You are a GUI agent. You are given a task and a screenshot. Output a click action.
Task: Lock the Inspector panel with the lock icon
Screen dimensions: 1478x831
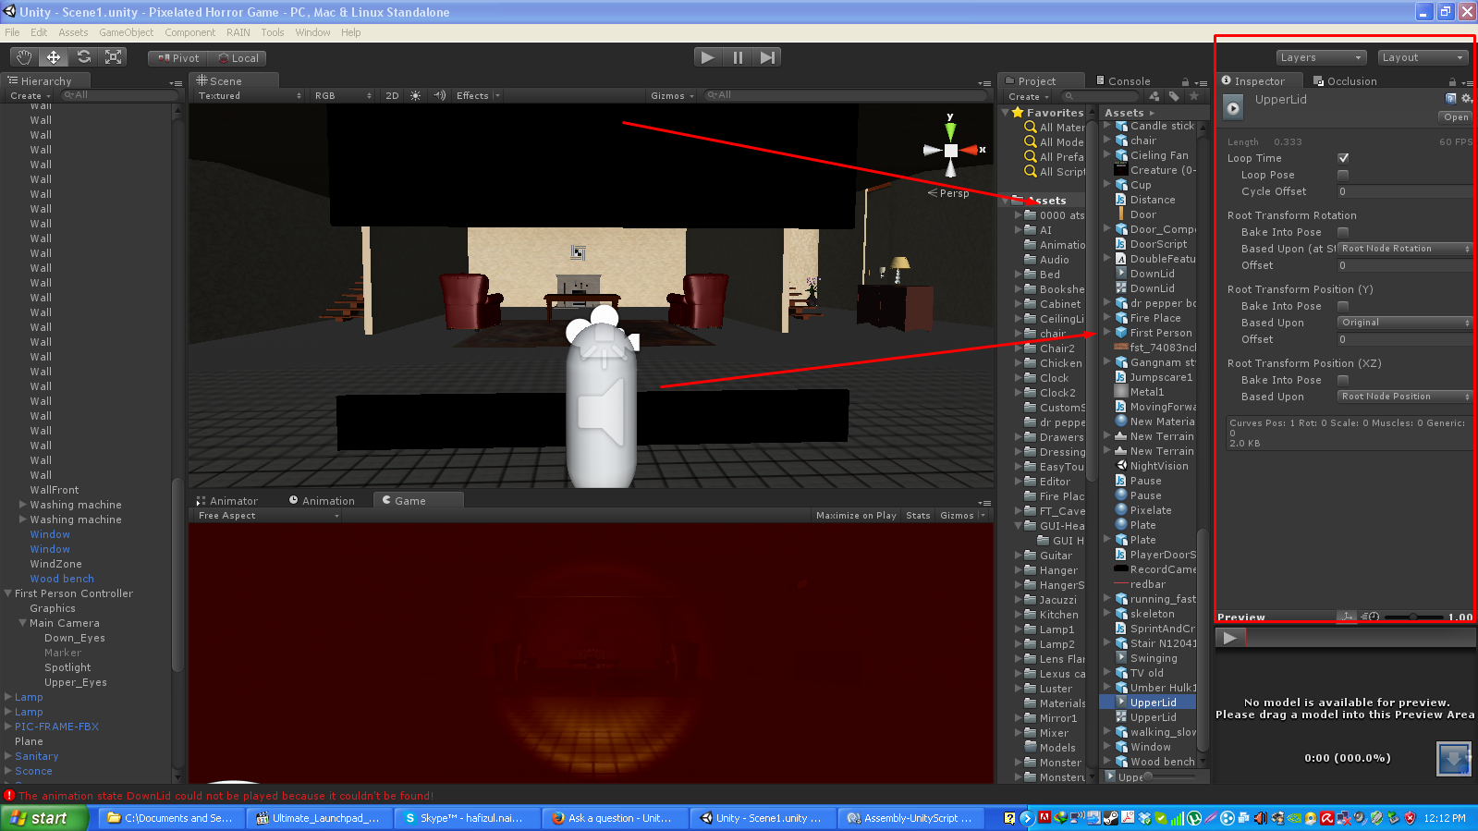pyautogui.click(x=1451, y=82)
